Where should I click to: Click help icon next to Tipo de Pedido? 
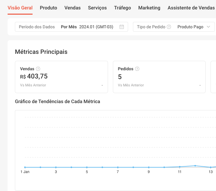169,27
